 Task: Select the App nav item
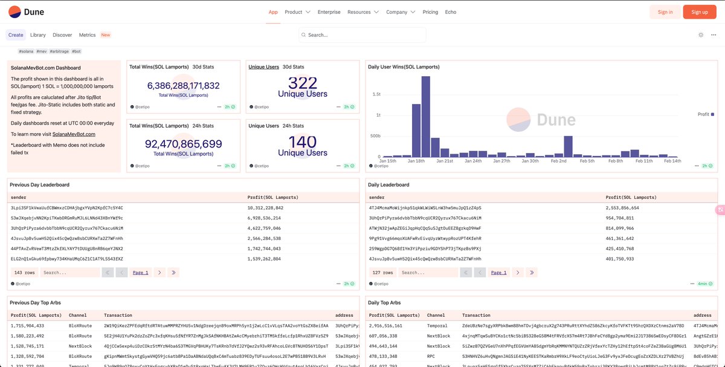pos(273,12)
